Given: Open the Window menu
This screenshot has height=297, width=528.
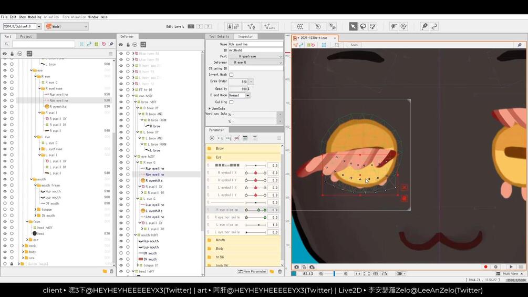Looking at the screenshot, I should click(94, 17).
